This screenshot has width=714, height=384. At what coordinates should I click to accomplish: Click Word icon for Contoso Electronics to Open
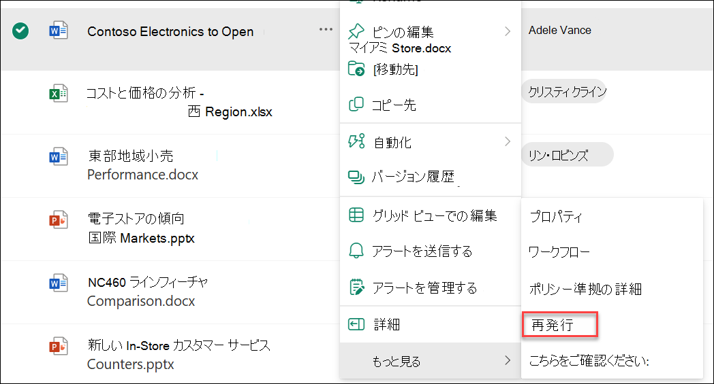pos(59,31)
